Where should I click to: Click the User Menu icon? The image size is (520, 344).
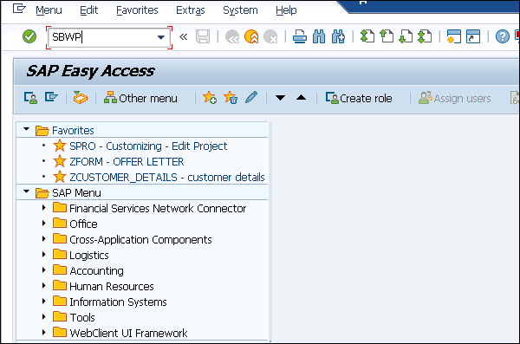click(30, 98)
